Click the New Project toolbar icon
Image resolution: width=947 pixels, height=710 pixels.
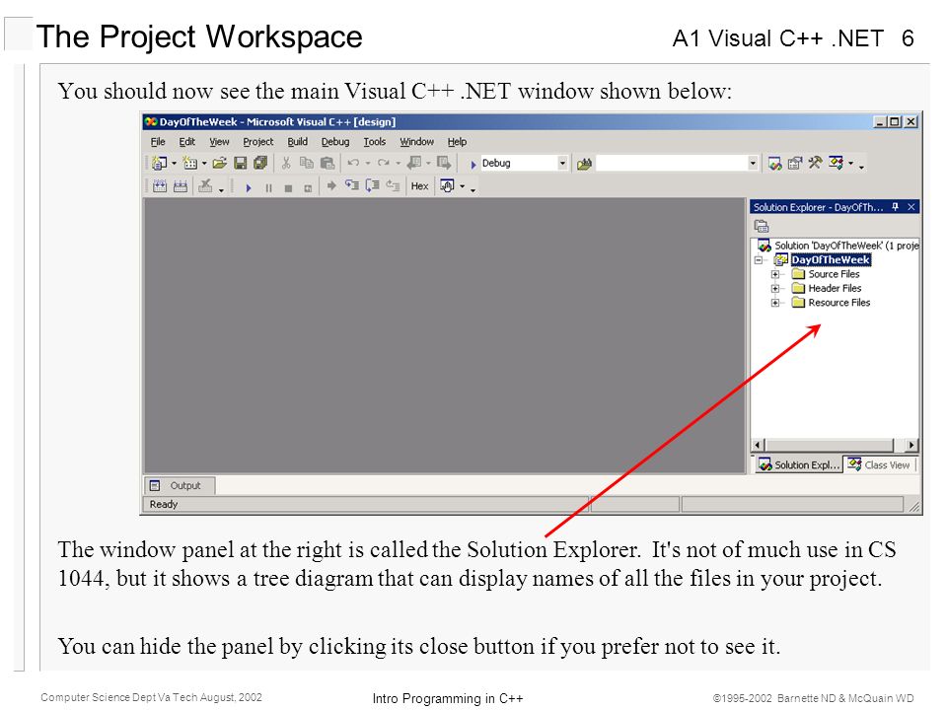[160, 163]
